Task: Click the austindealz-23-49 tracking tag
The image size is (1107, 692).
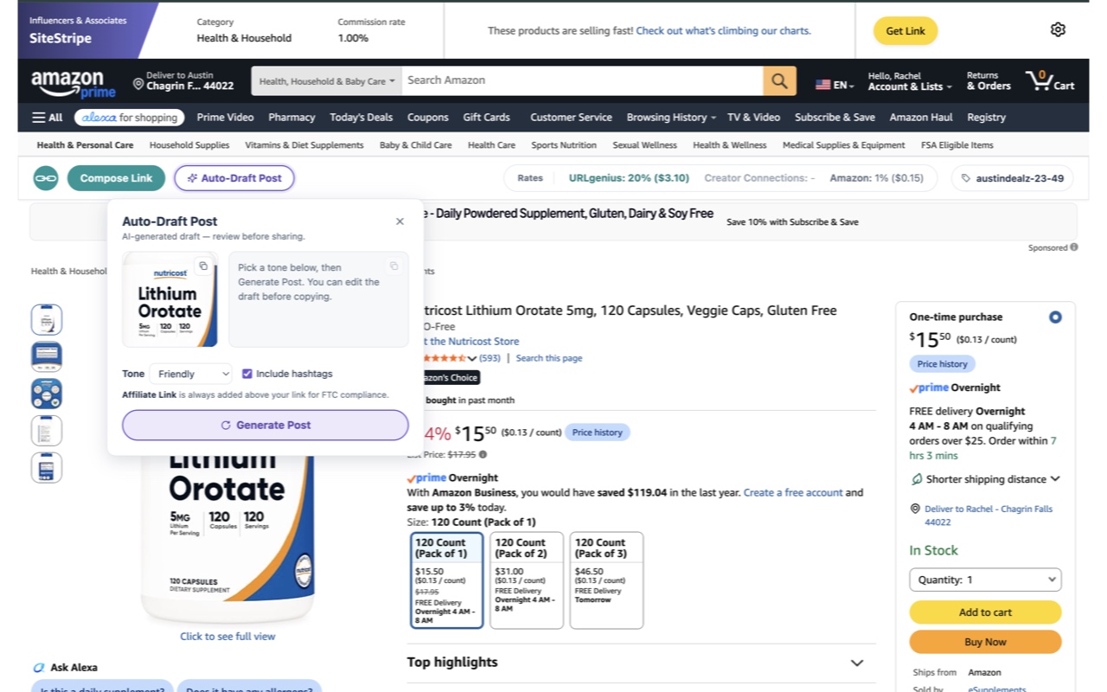Action: click(x=1012, y=178)
